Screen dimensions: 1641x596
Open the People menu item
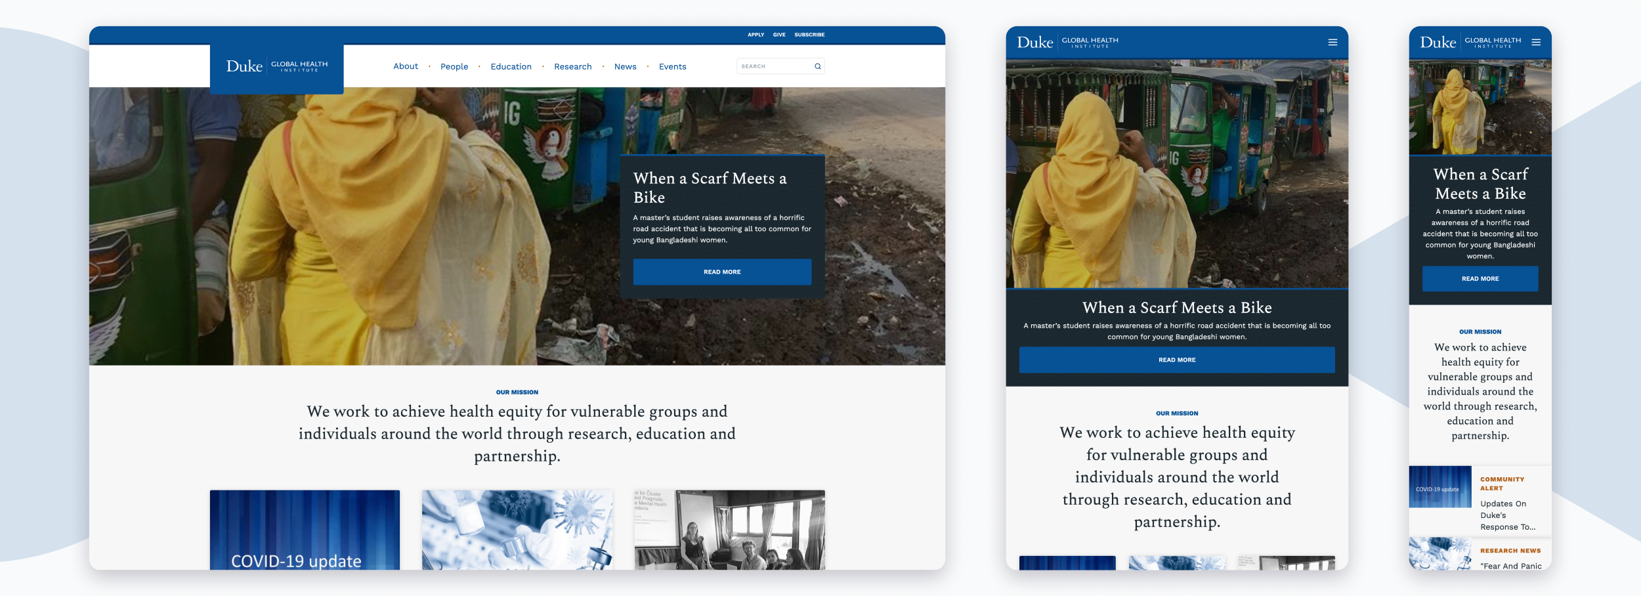pyautogui.click(x=454, y=66)
